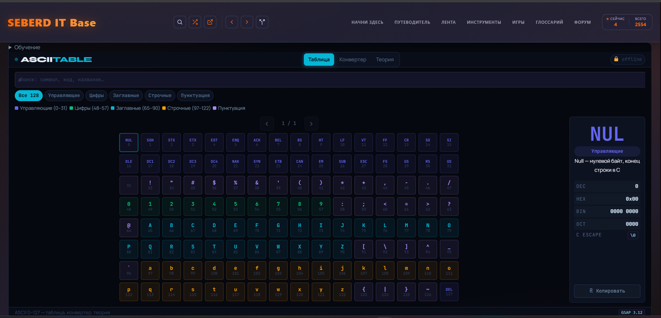Toggle the Цифры filter chip
Screen dimensions: 661x318
pyautogui.click(x=96, y=95)
